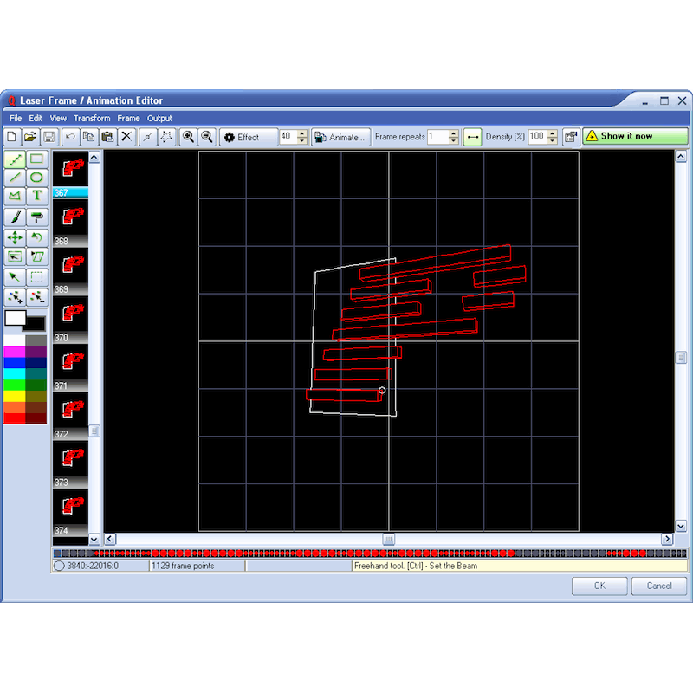Select frame thumbnail 370

coord(70,319)
